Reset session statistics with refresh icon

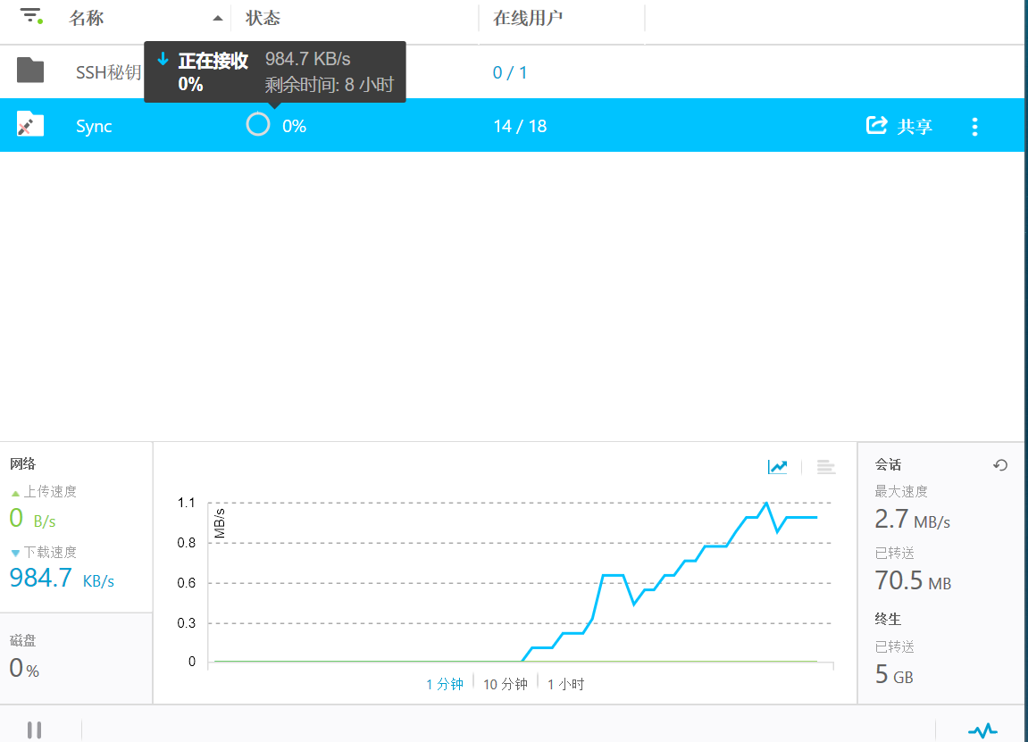[1000, 465]
